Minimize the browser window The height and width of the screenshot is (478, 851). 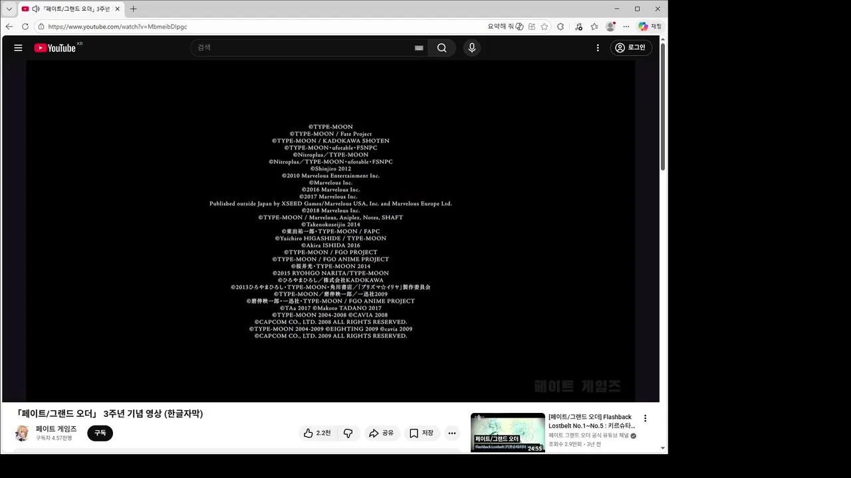pyautogui.click(x=617, y=9)
